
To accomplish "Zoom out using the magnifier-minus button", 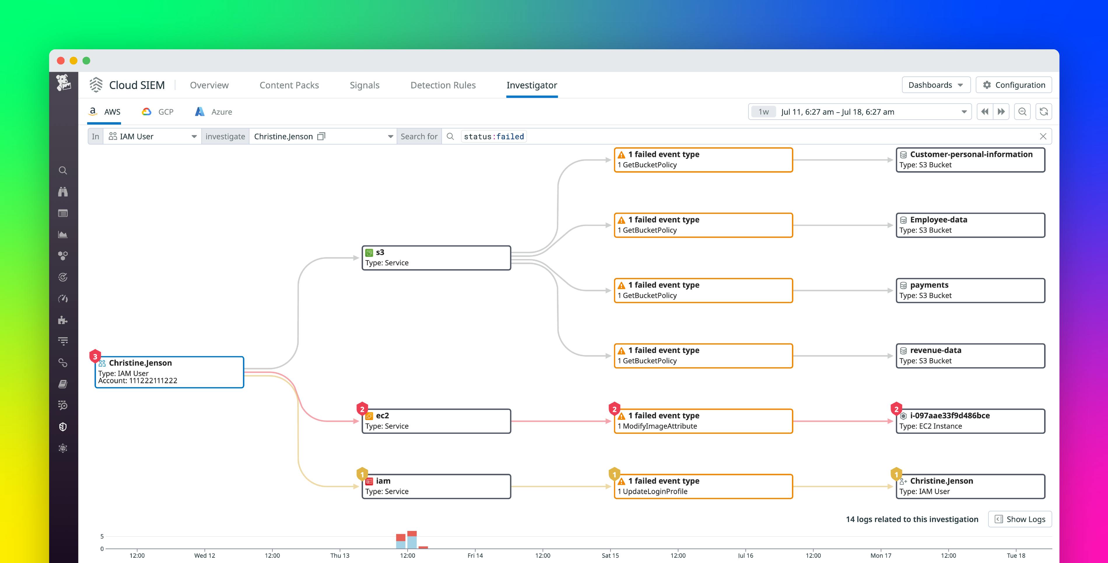I will (1022, 111).
